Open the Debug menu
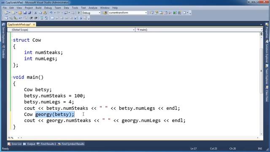The width and height of the screenshot is (270, 152). coord(48,8)
